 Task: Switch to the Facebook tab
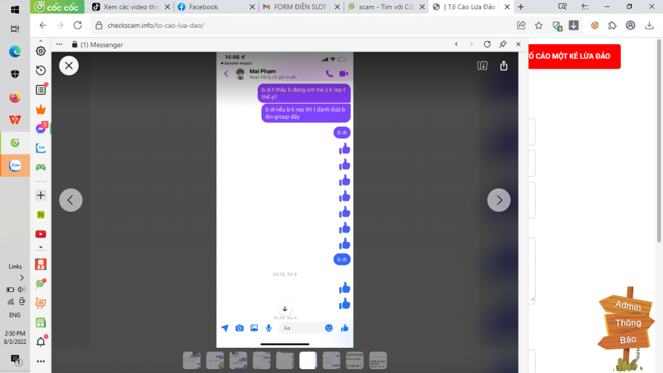210,7
